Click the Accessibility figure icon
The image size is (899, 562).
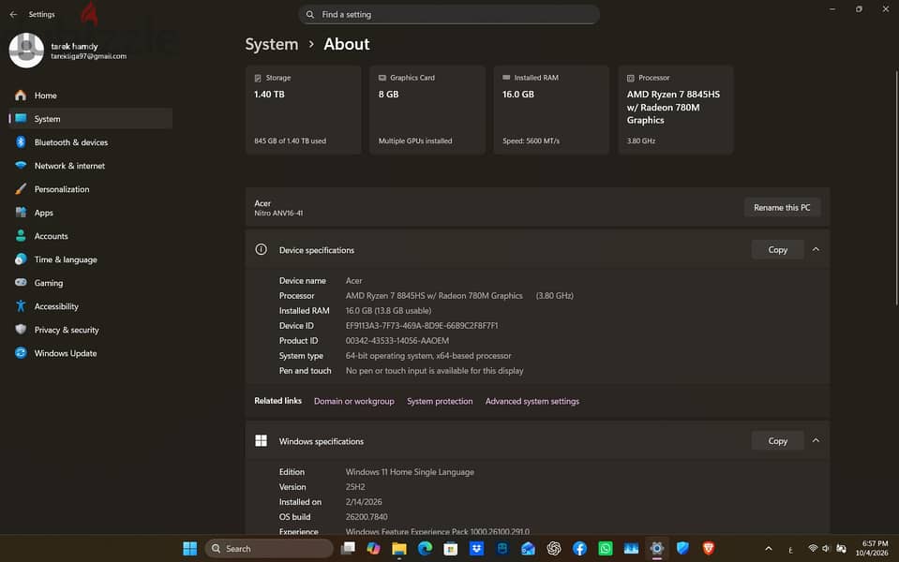click(21, 306)
